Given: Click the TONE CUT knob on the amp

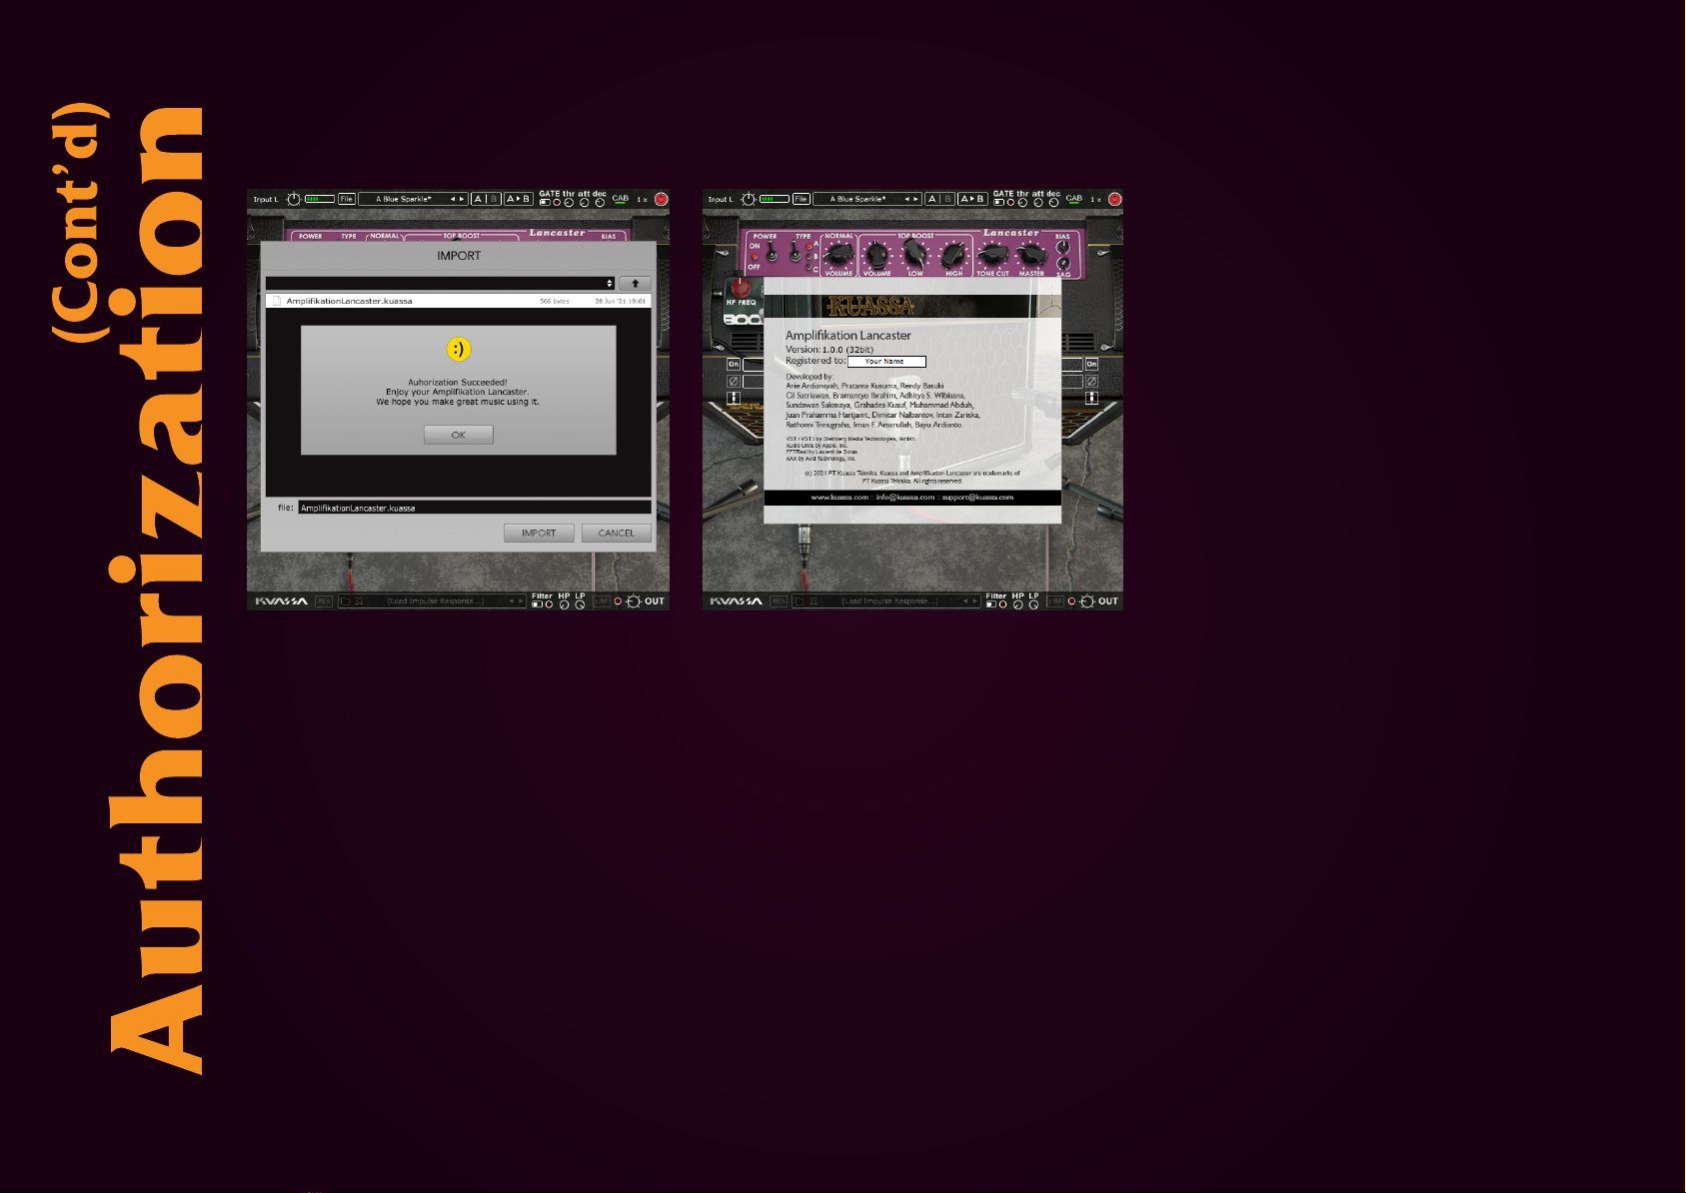Looking at the screenshot, I should tap(992, 253).
